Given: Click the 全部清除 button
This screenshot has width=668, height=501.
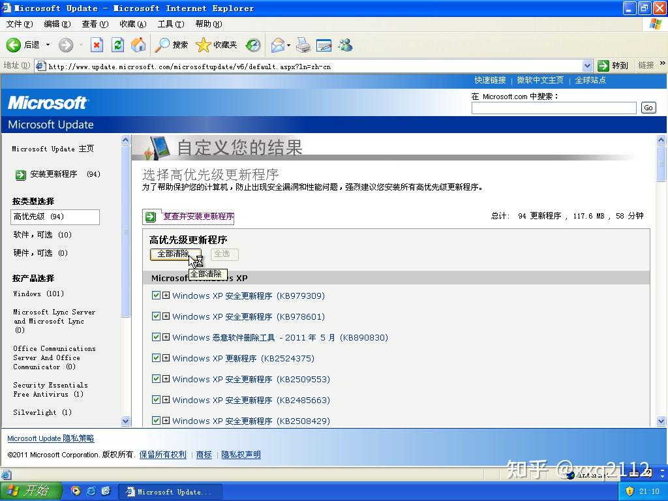Looking at the screenshot, I should click(173, 254).
